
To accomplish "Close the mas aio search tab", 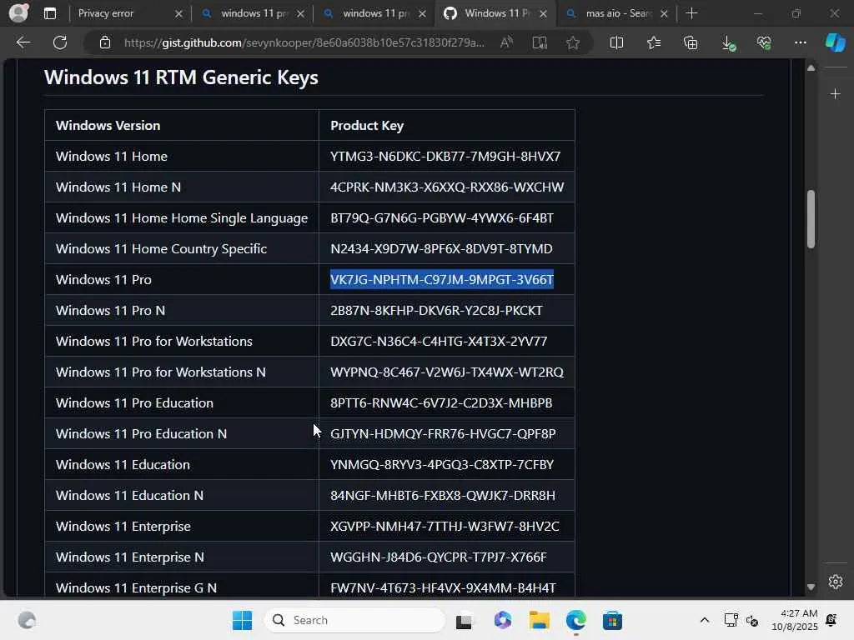I will (x=664, y=14).
